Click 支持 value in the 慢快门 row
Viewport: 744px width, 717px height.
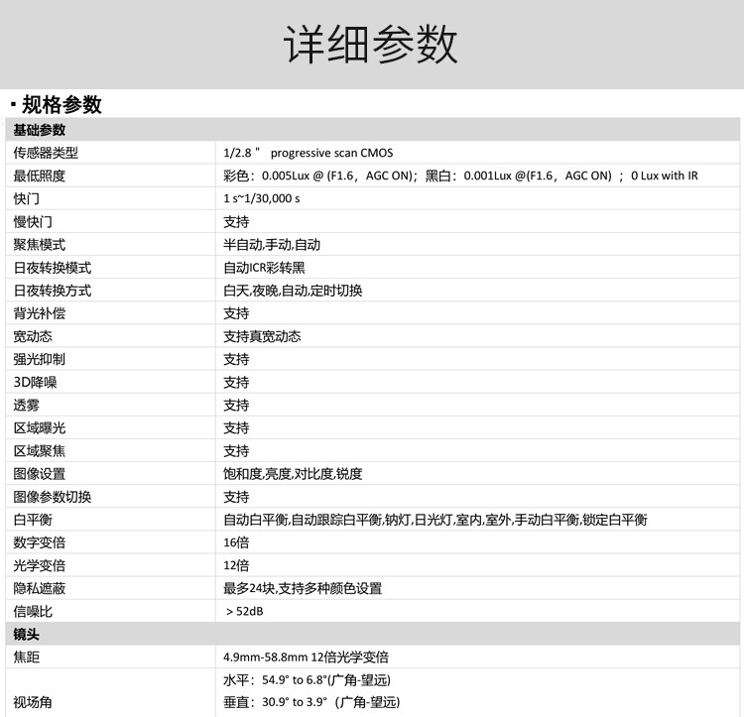(x=236, y=221)
